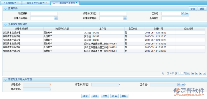
Task: Click the 工作组 search magnifier in the management form
Action: (x=179, y=85)
